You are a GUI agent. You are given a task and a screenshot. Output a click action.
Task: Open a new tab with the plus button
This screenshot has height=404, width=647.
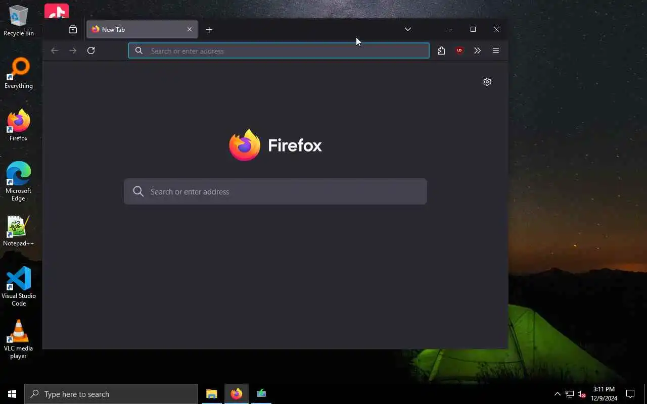point(209,30)
